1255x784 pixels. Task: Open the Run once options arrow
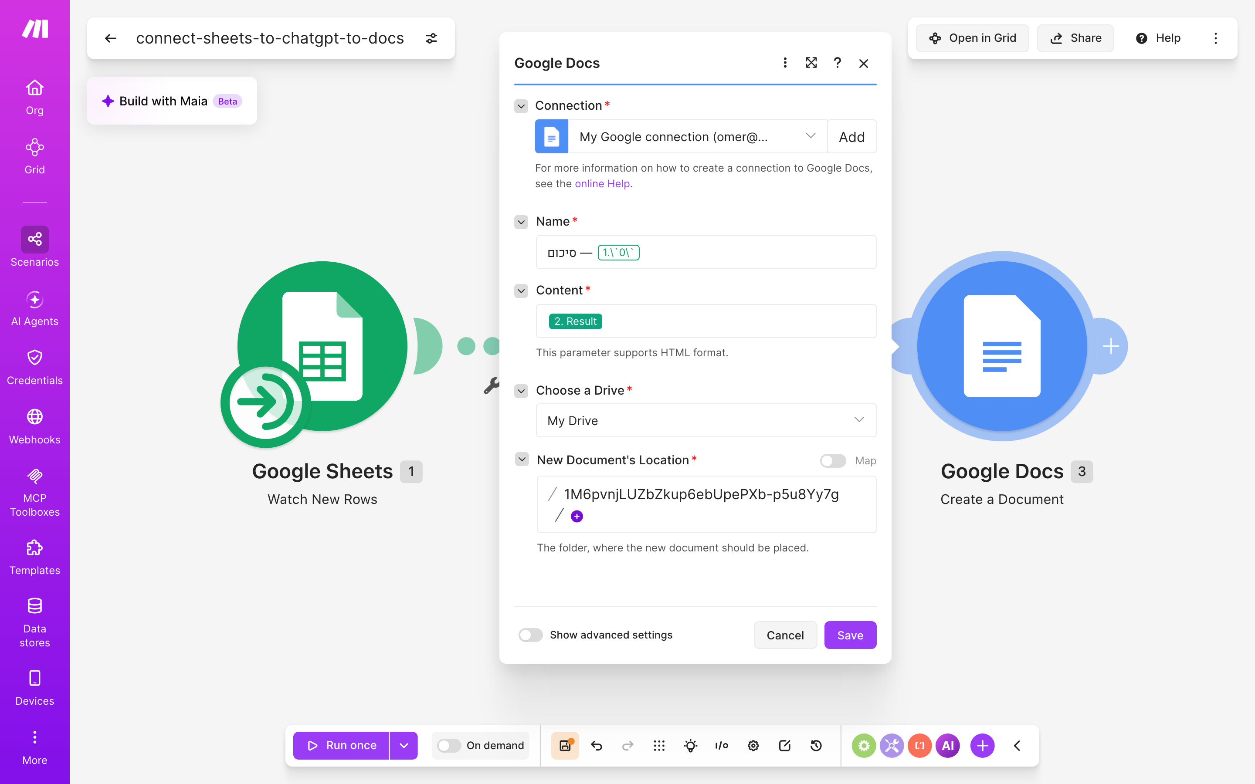pos(404,746)
